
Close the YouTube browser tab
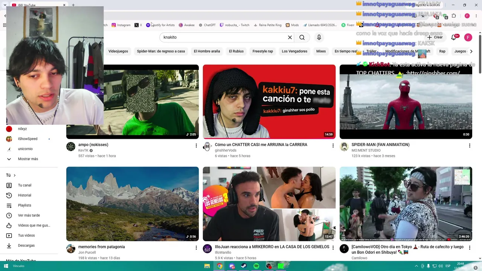64,5
